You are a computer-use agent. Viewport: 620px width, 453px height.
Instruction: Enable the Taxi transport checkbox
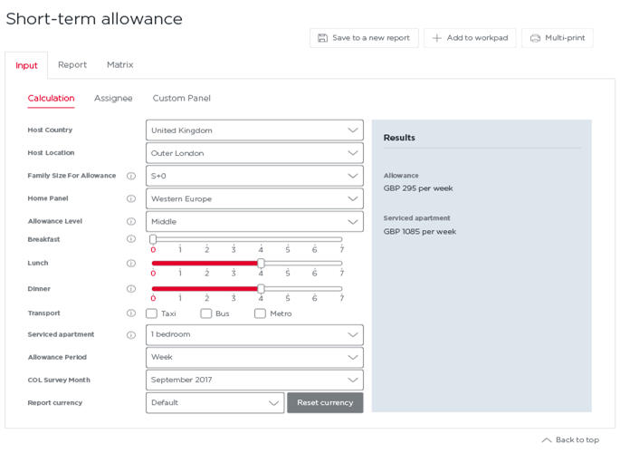pos(151,313)
